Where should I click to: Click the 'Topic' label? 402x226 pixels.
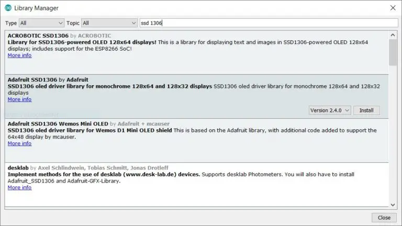click(73, 23)
